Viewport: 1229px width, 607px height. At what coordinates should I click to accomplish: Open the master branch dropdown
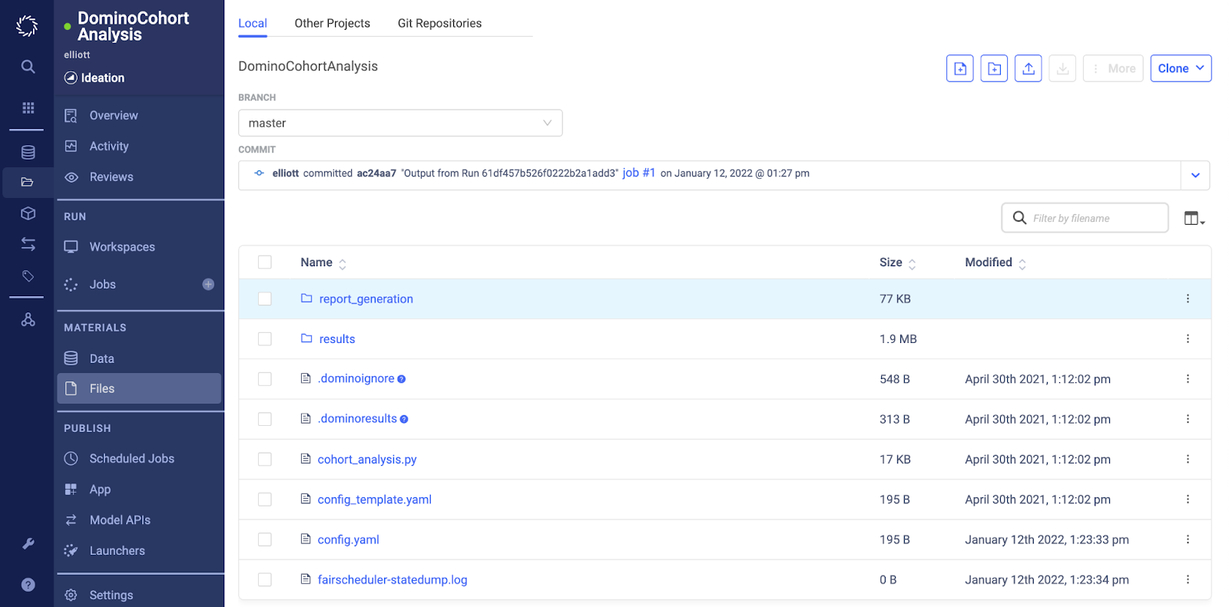[x=400, y=123]
